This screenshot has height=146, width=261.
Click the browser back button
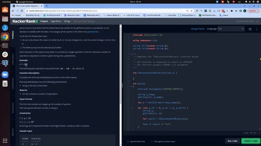(13, 11)
